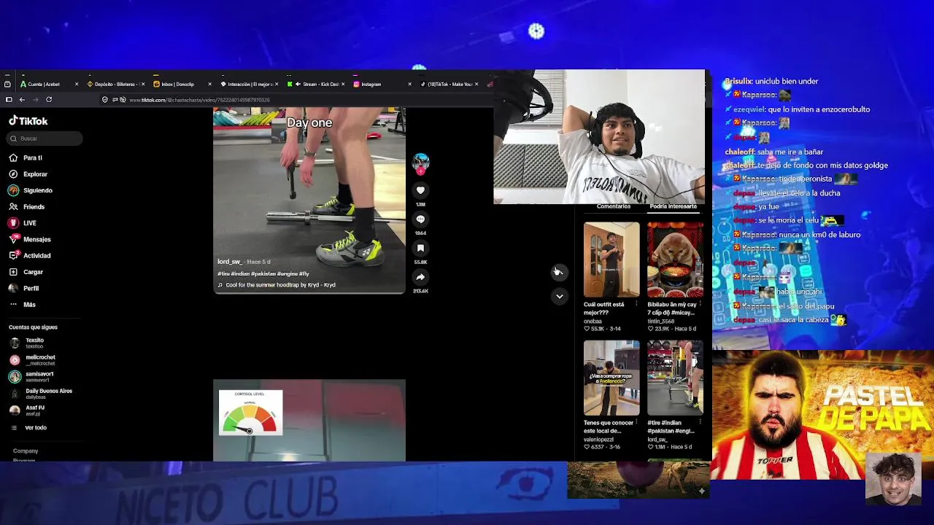Image resolution: width=934 pixels, height=525 pixels.
Task: Click the browser back arrow
Action: click(x=22, y=100)
